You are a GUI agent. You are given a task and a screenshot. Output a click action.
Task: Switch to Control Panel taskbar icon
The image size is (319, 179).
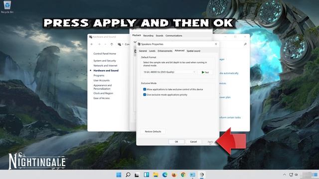192,175
